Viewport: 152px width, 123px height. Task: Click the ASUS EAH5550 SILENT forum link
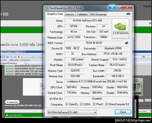coord(29,69)
